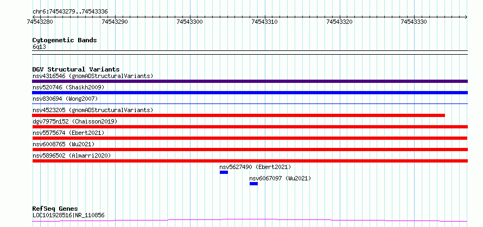483x227 pixels.
Task: Select the red nsv6008765 variant bar
Action: coord(250,150)
